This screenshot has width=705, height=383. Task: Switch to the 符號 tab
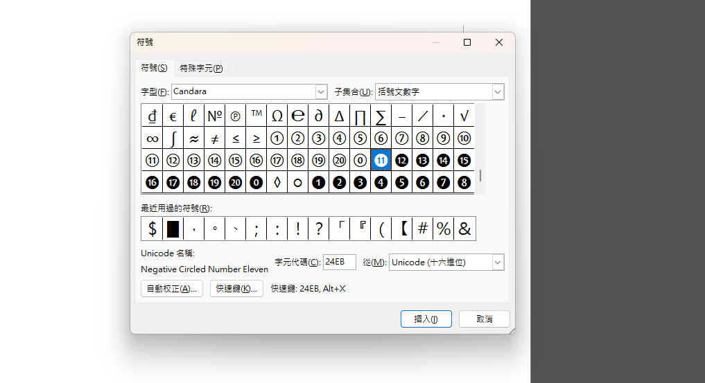tap(154, 68)
